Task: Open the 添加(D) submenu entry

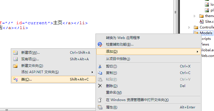Action: click(x=148, y=52)
